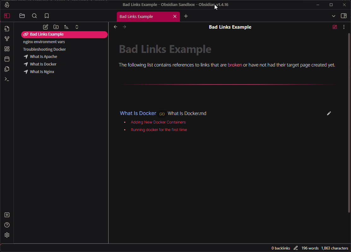351x252 pixels.
Task: Create a new note icon in file explorer
Action: tap(45, 27)
